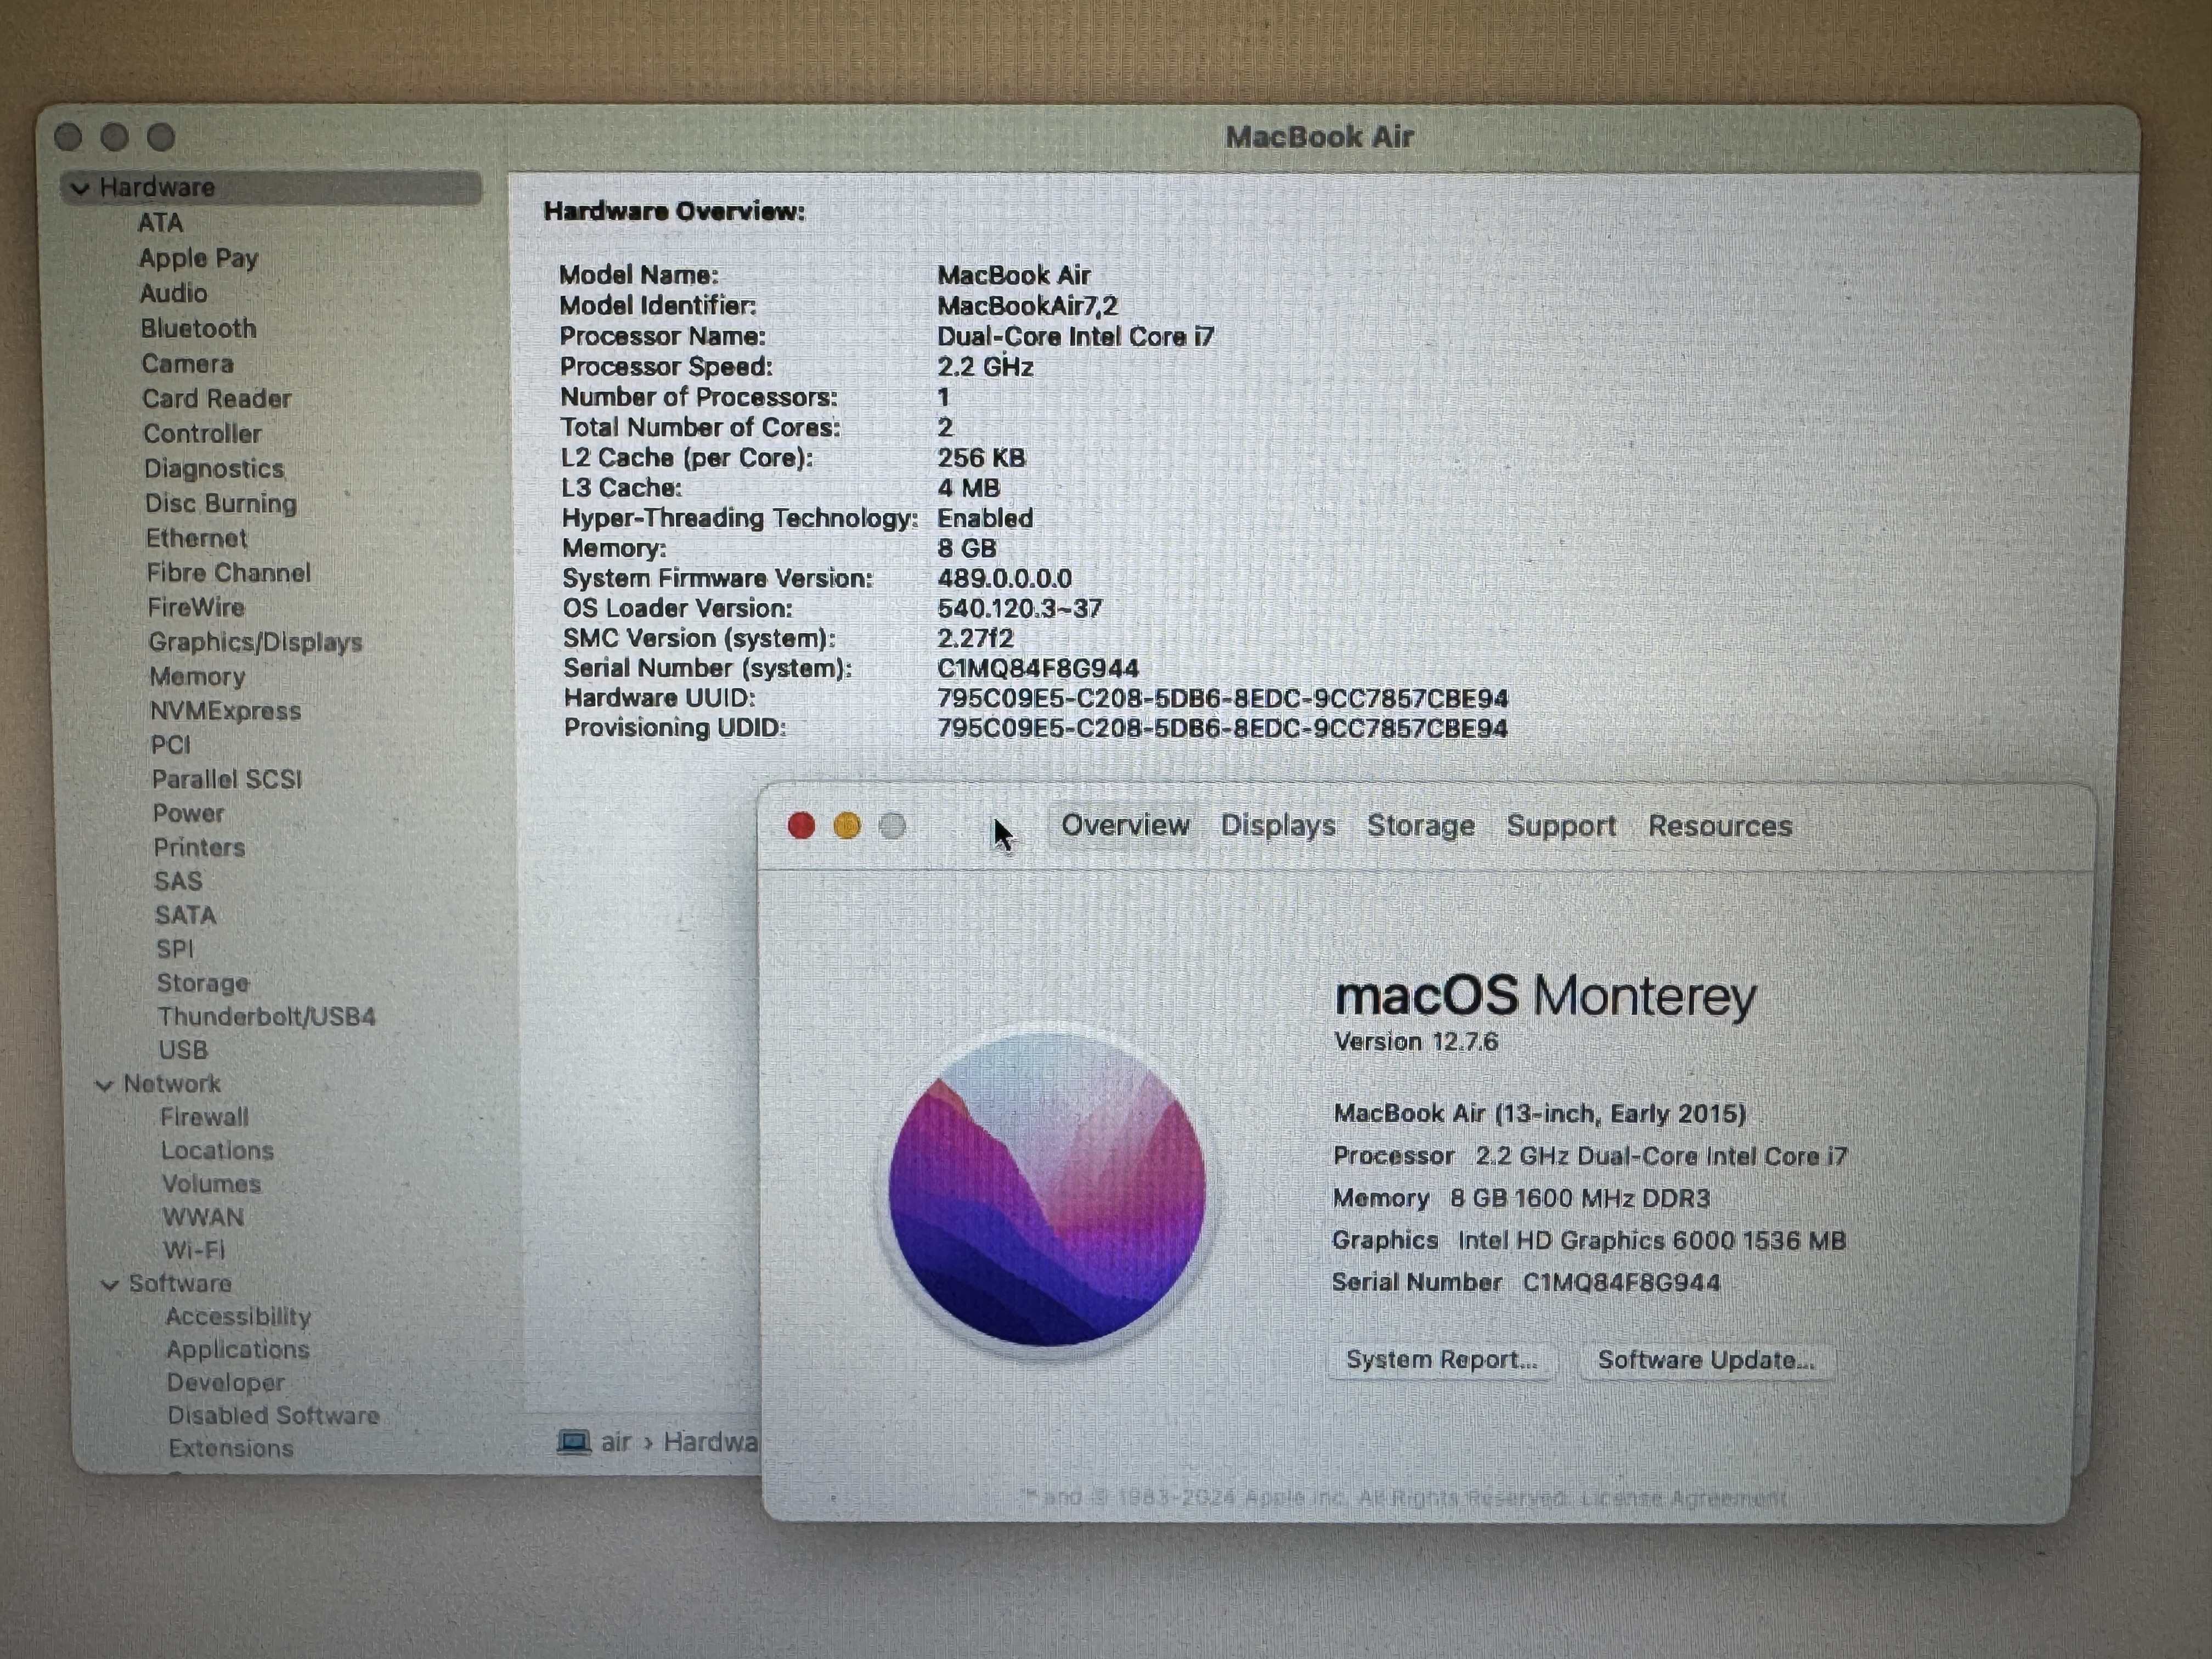Open the License Agreement link

pyautogui.click(x=1683, y=1497)
